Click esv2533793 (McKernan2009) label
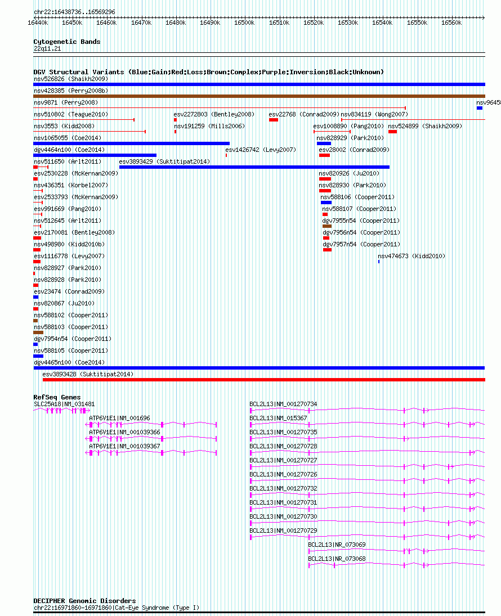This screenshot has width=501, height=616. (x=76, y=197)
